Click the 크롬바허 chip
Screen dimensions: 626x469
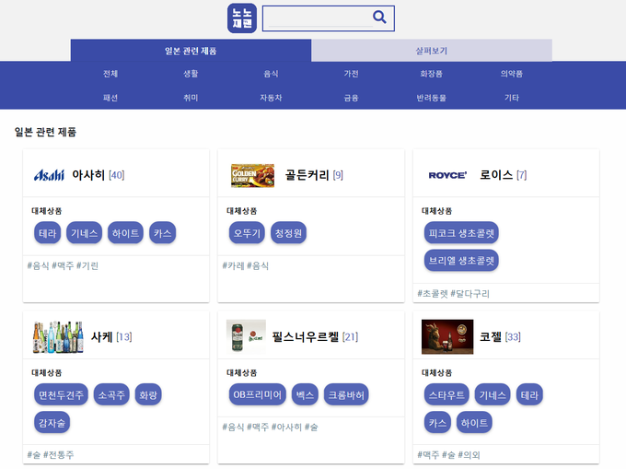pos(346,394)
